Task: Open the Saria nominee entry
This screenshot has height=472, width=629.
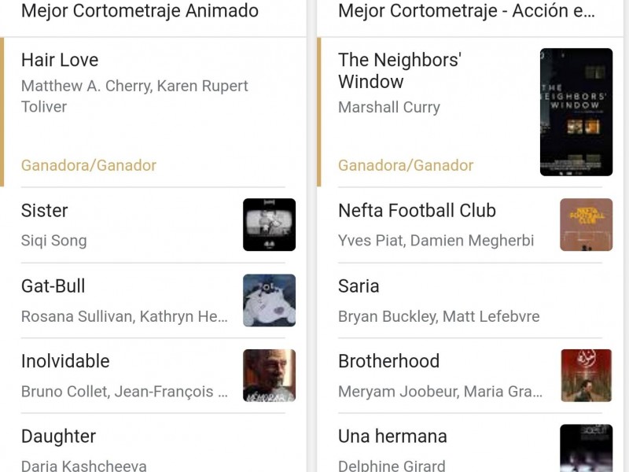Action: pos(359,286)
